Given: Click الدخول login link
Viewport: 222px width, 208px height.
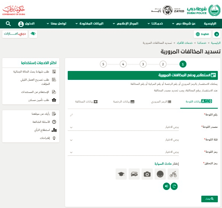Looking at the screenshot, I should (30, 23).
